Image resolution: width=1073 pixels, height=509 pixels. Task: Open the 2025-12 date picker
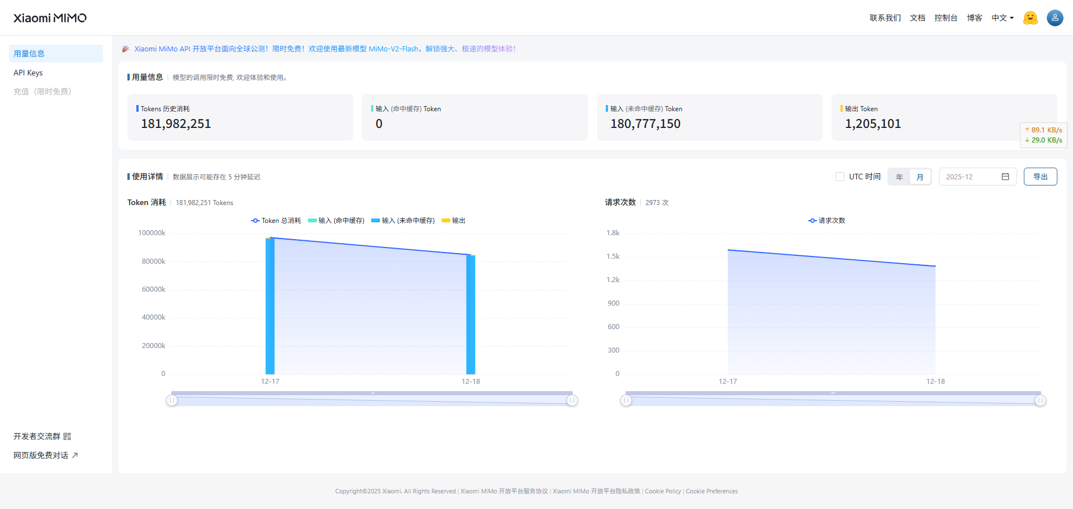pos(970,177)
